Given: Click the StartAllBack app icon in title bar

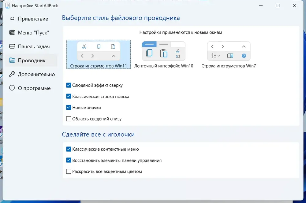Looking at the screenshot, I should pyautogui.click(x=8, y=6).
